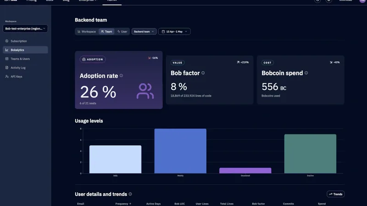367x206 pixels.
Task: Click the User details and trends info icon
Action: [130, 194]
